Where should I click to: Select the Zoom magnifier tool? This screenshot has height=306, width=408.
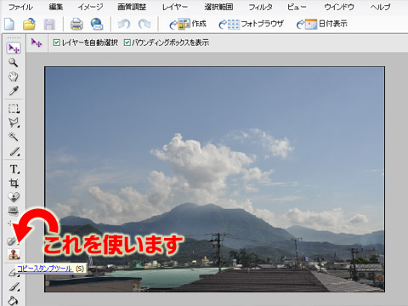pyautogui.click(x=13, y=63)
